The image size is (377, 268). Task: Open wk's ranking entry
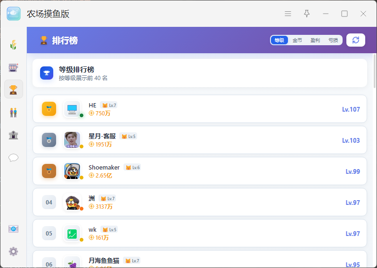pos(199,233)
